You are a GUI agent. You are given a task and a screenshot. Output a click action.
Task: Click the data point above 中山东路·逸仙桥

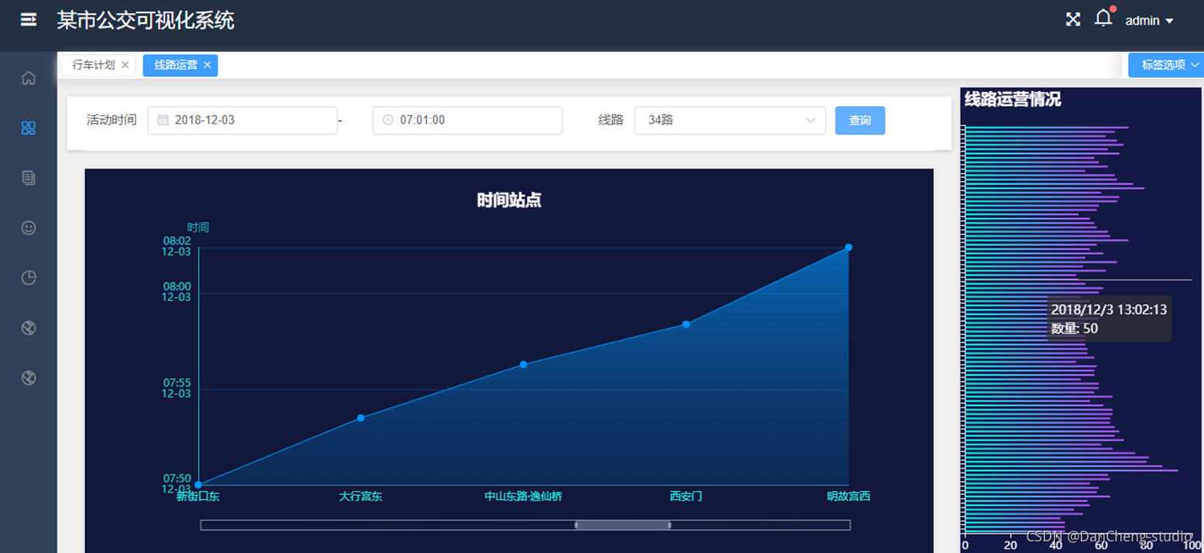click(523, 364)
